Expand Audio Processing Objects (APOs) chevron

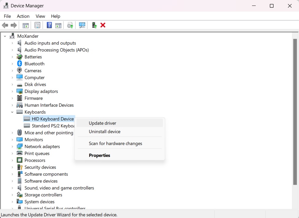click(x=12, y=50)
